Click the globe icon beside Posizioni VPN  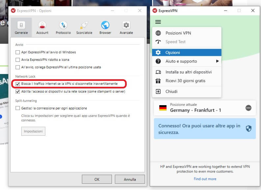(158, 33)
